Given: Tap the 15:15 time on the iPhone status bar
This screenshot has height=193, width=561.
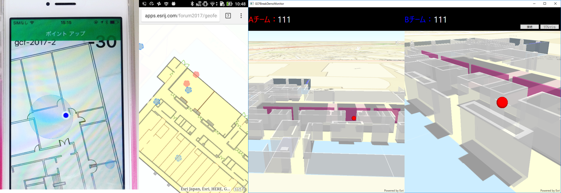Looking at the screenshot, I should click(66, 23).
